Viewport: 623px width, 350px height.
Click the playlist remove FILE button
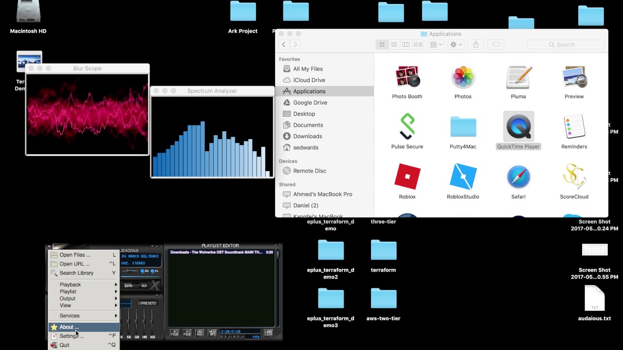tap(187, 333)
